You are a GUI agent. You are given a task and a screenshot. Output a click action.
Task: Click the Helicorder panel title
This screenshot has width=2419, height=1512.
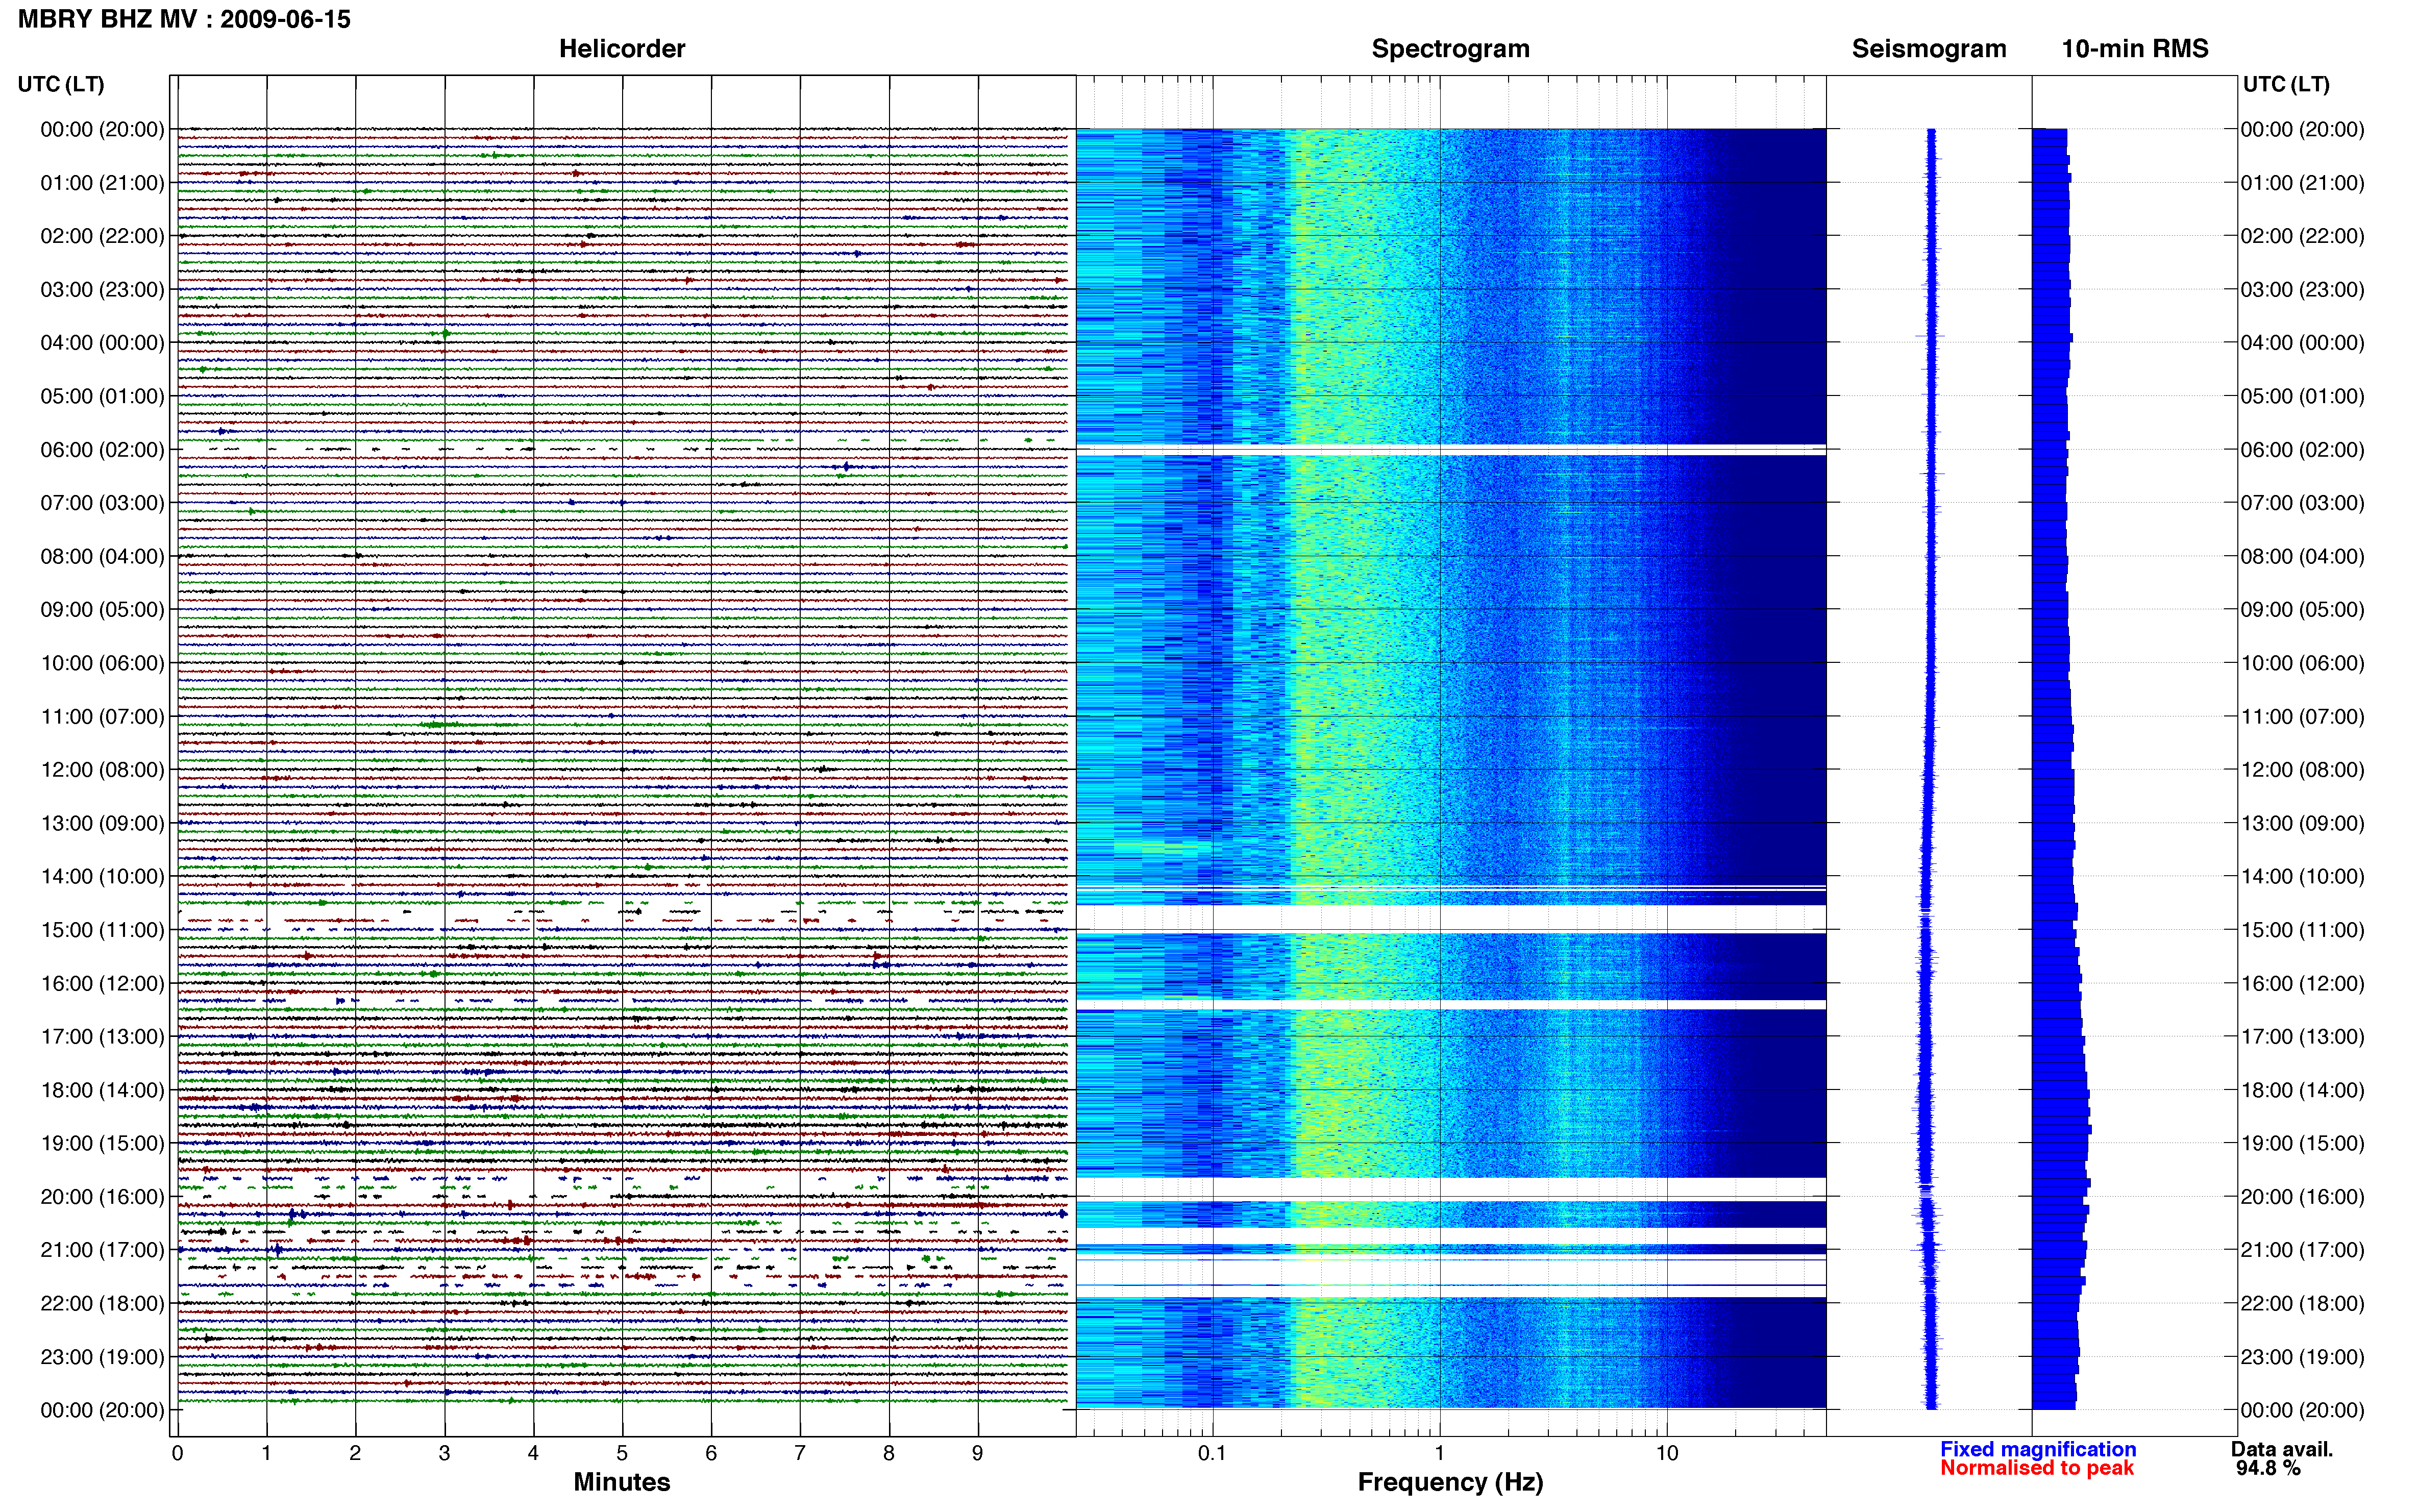point(621,49)
